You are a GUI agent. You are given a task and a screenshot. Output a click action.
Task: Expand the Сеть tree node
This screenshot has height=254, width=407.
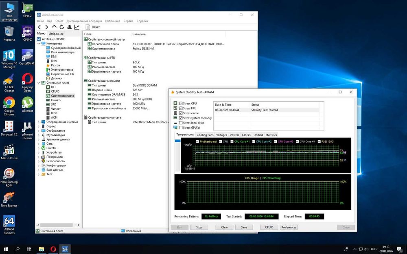pos(39,143)
